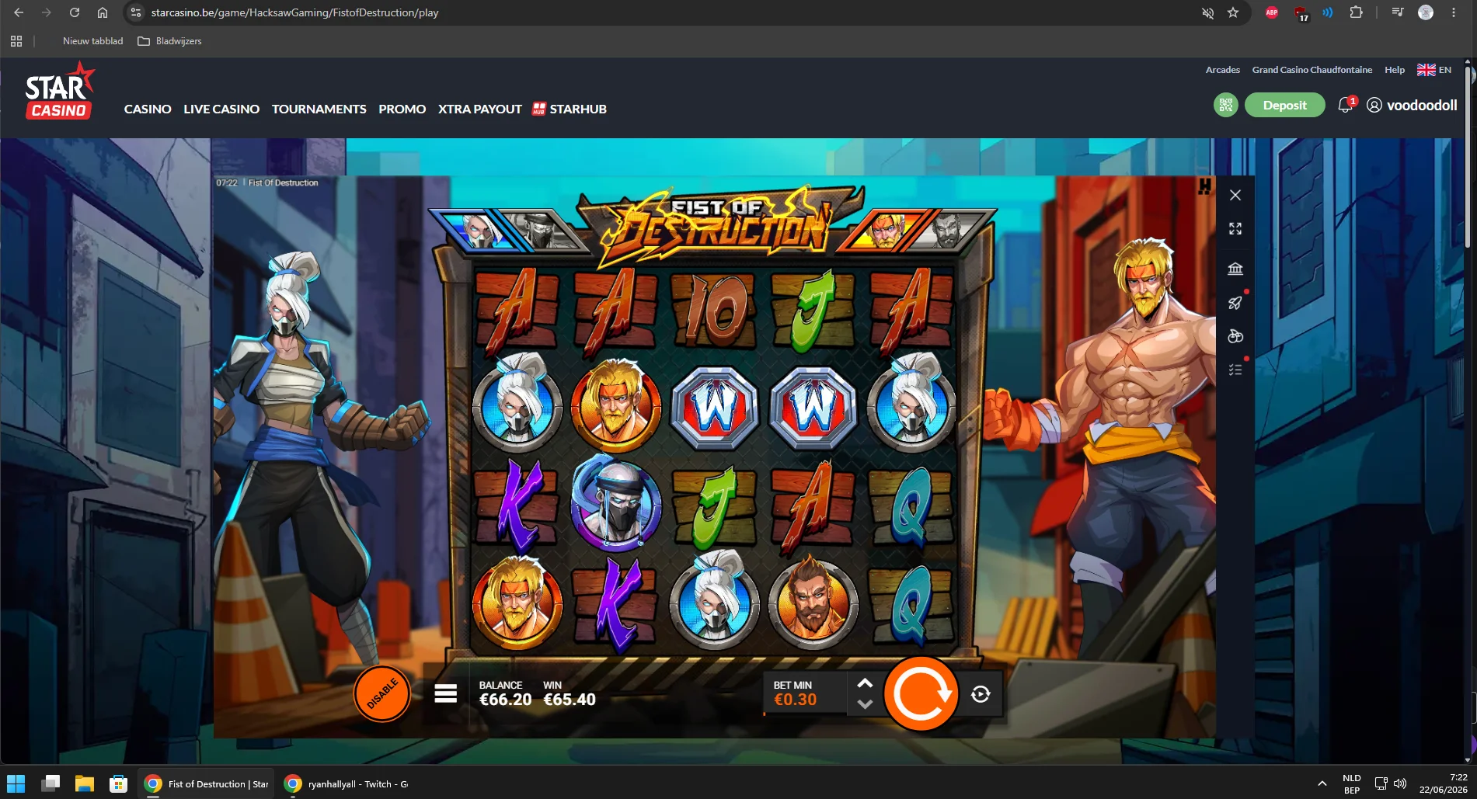This screenshot has height=799, width=1477.
Task: Follow the Arcades link
Action: tap(1223, 70)
